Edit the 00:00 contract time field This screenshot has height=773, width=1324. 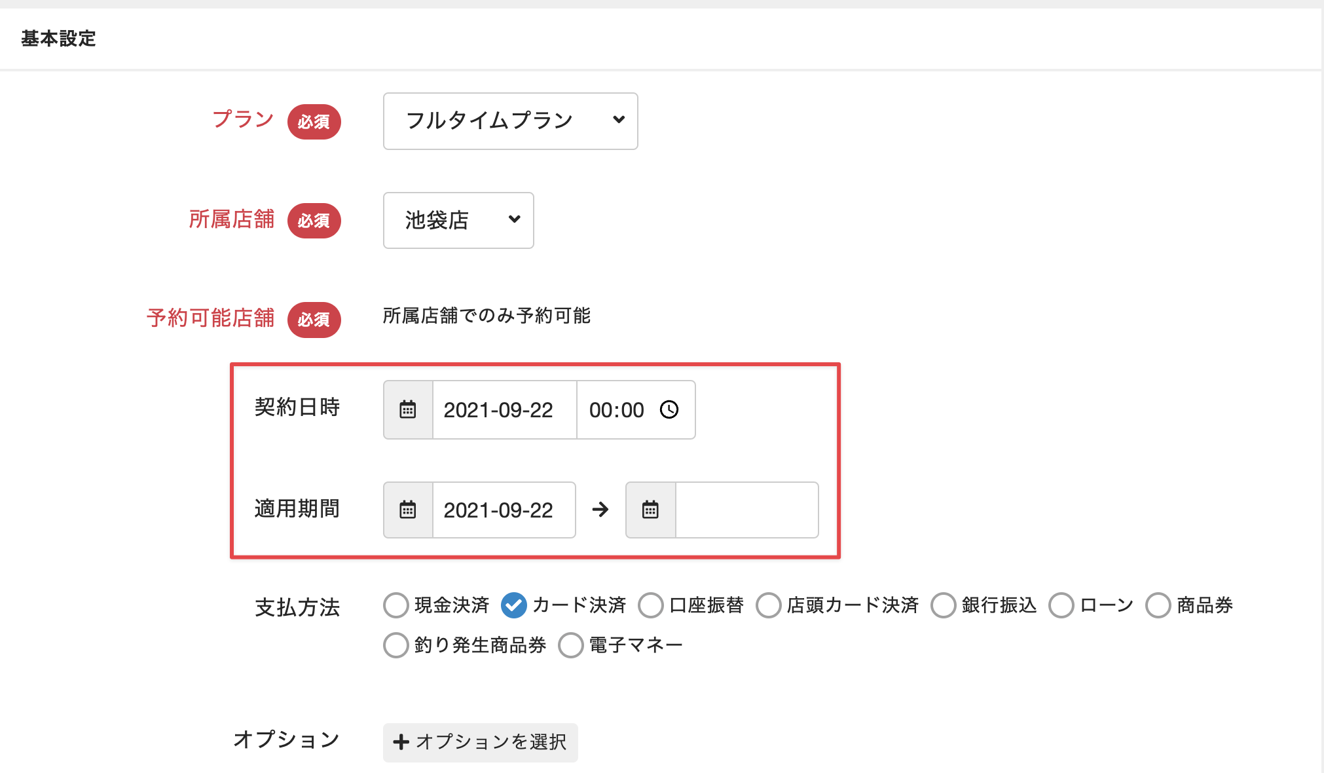point(616,410)
